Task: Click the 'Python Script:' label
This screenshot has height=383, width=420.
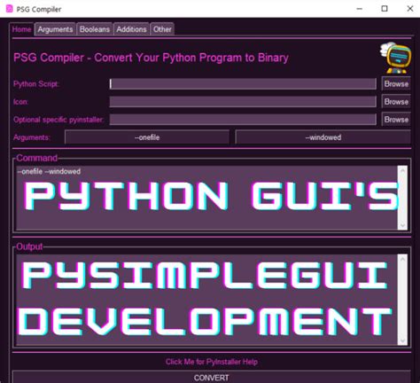Action: pyautogui.click(x=36, y=84)
